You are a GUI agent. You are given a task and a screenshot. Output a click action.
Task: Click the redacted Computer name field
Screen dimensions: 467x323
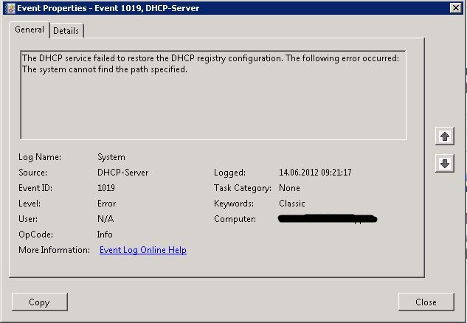[328, 219]
